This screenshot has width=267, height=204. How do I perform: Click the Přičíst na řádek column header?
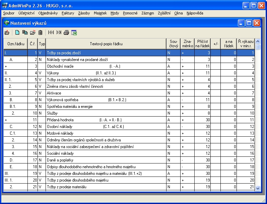coord(202,44)
